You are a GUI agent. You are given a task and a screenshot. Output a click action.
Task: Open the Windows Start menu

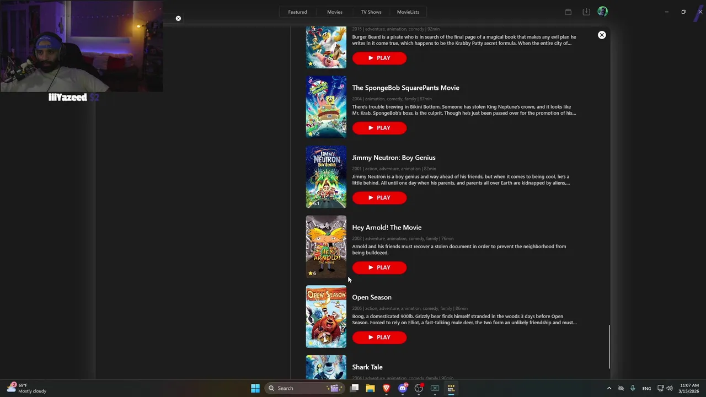pyautogui.click(x=255, y=388)
